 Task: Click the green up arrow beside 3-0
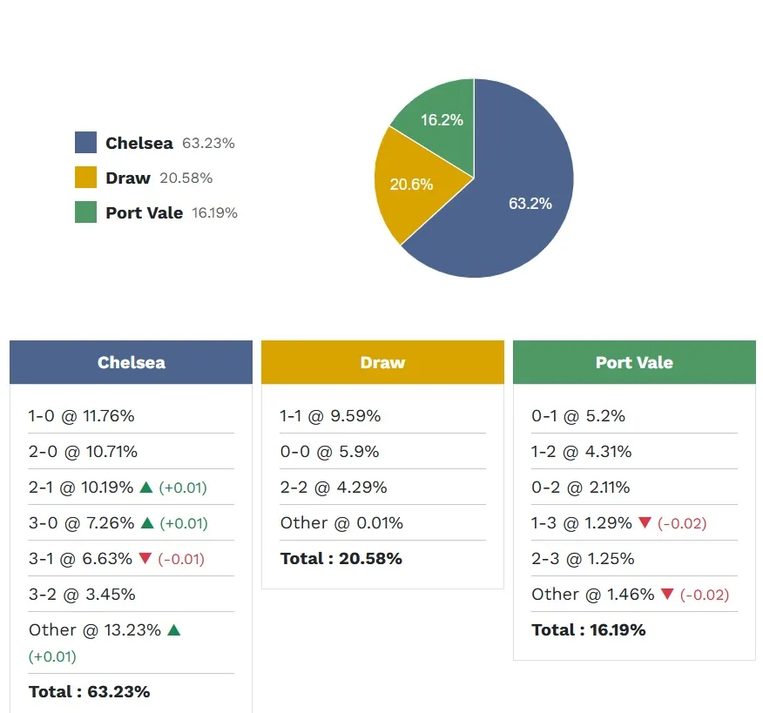(x=146, y=523)
